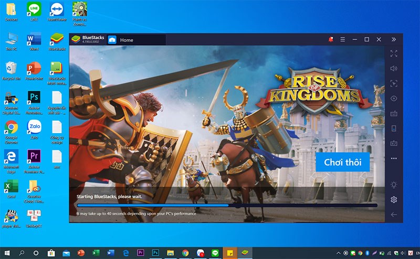Select the 'abc' file on desktop

click(57, 159)
